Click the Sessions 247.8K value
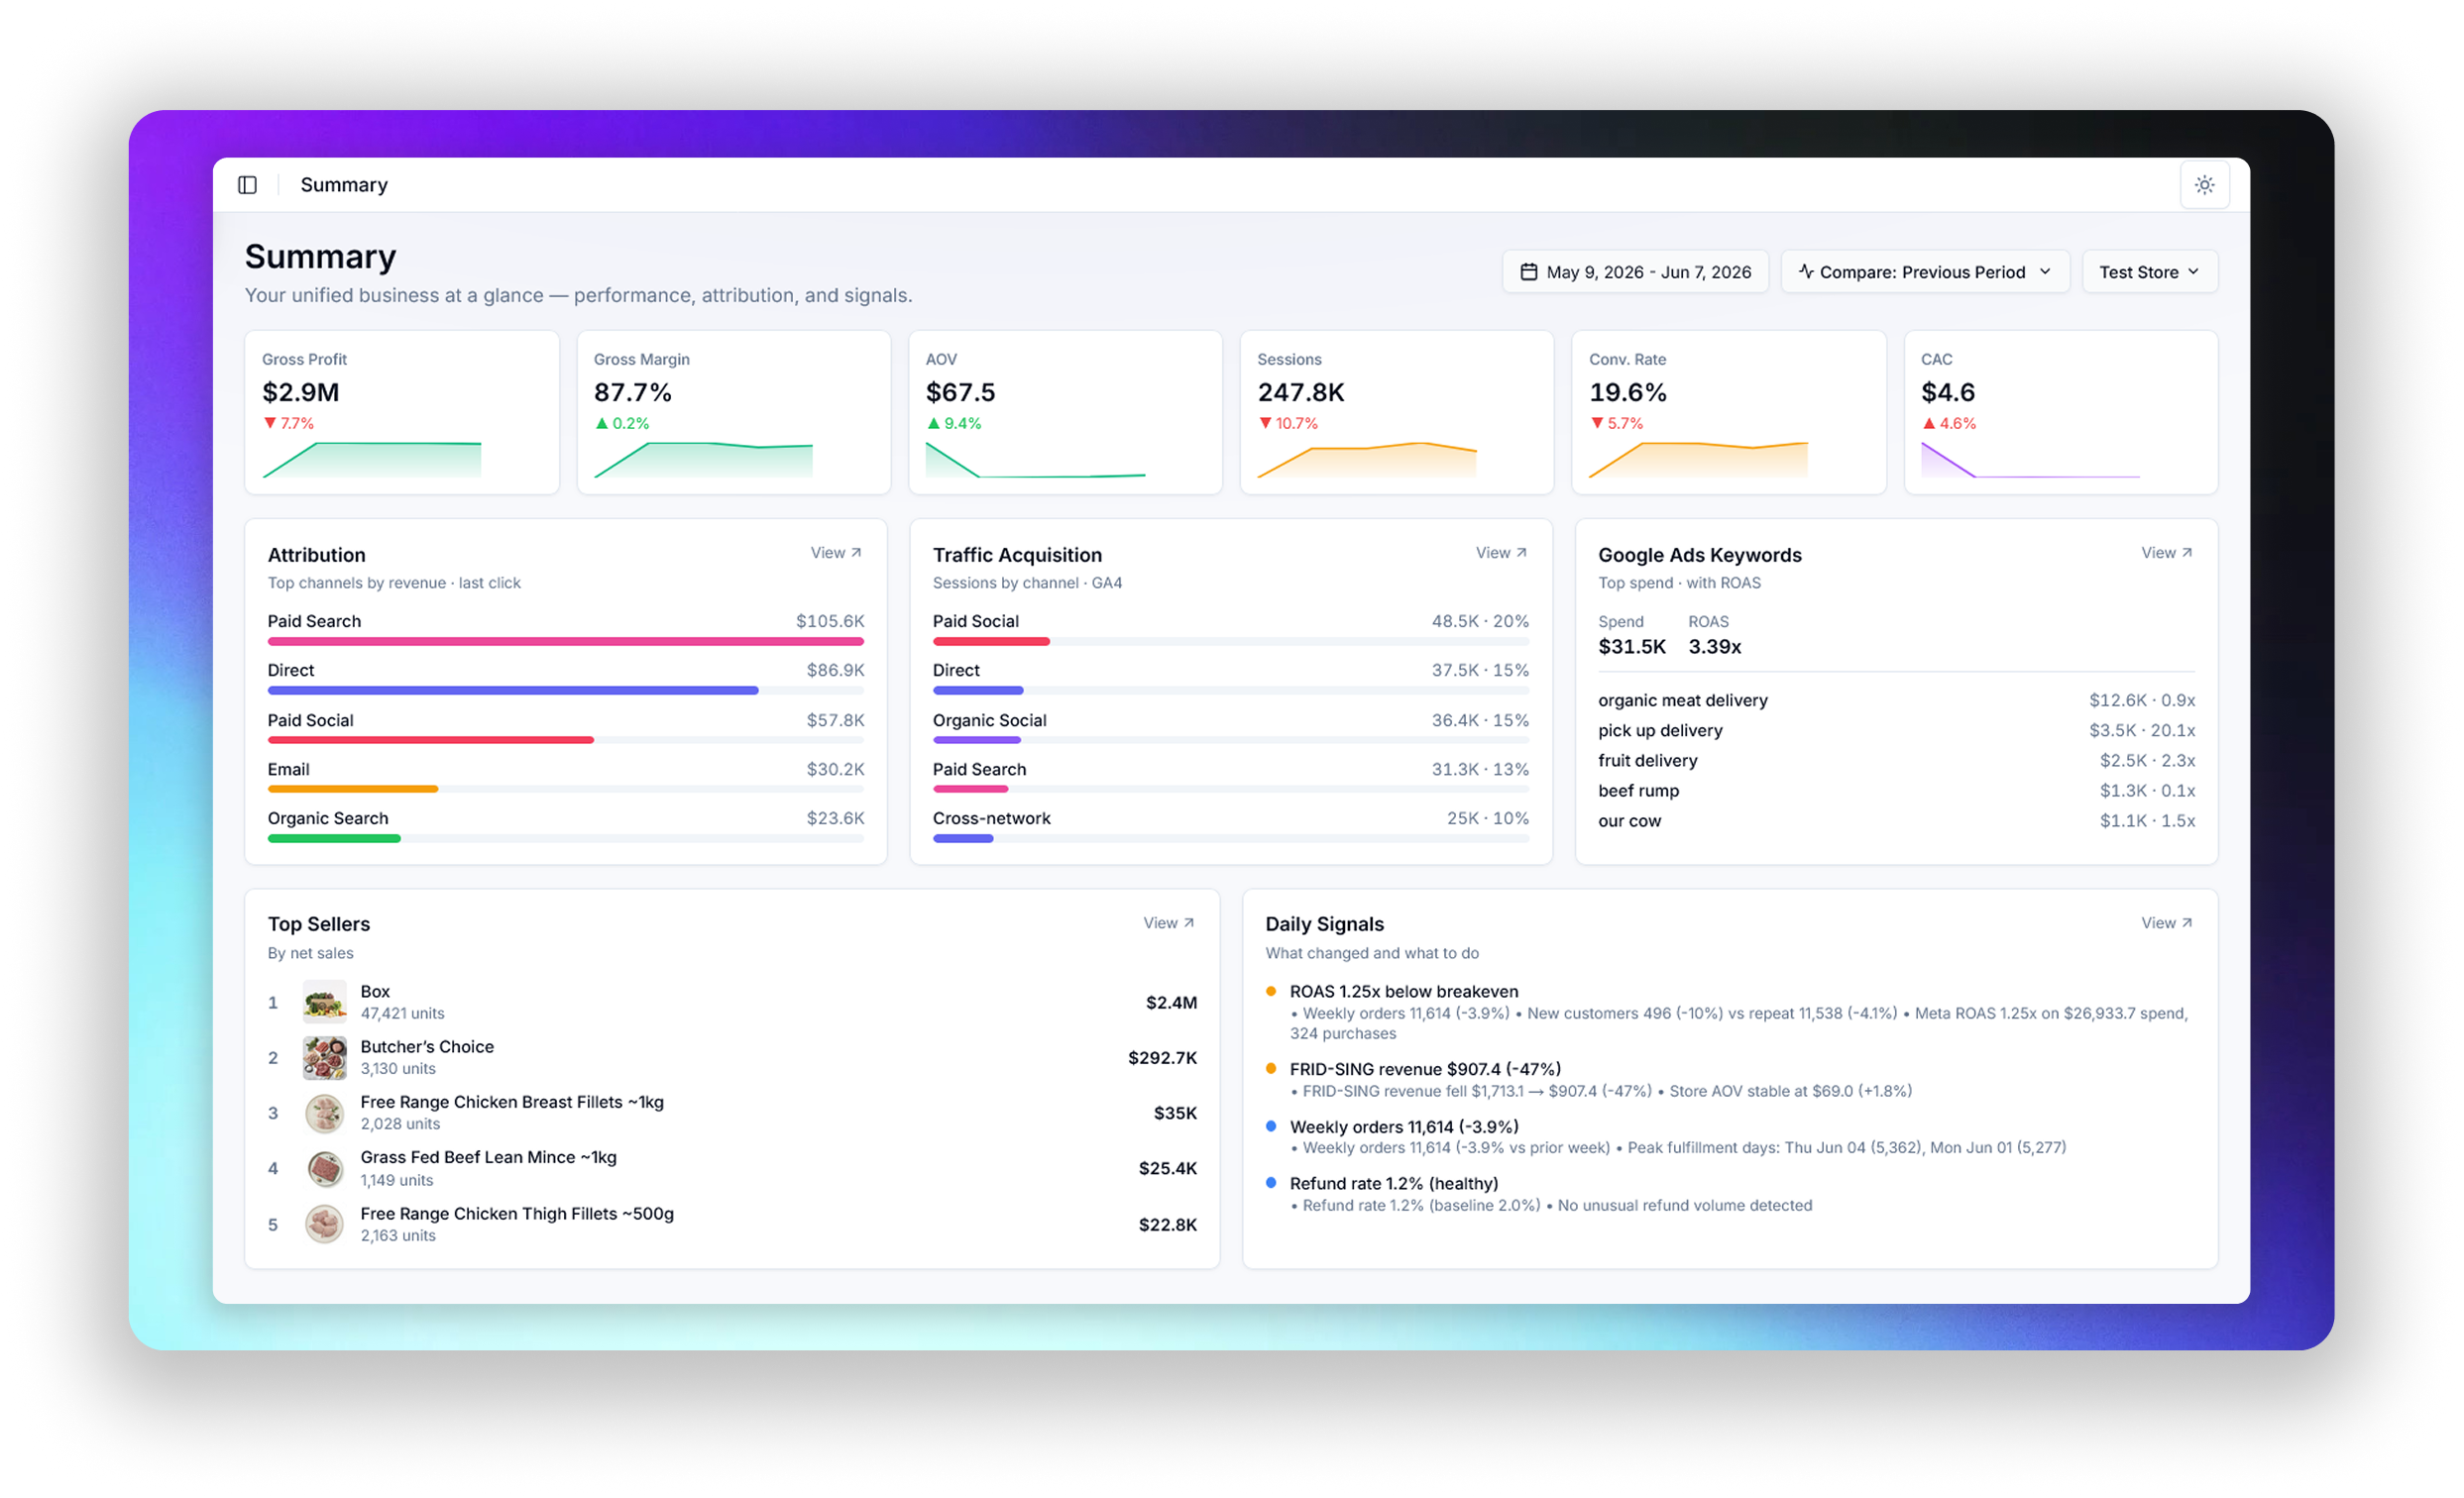This screenshot has width=2464, height=1498. click(1300, 392)
